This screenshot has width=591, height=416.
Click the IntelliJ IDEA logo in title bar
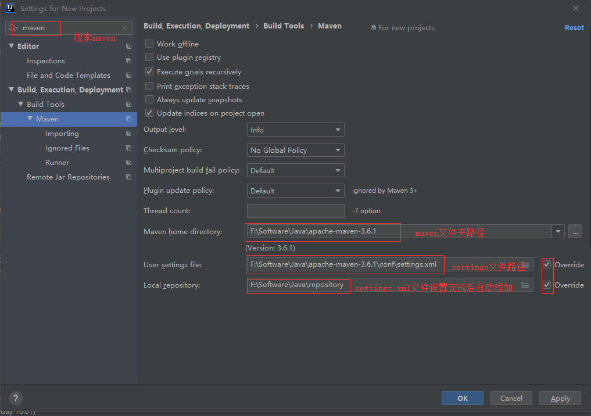coord(10,8)
